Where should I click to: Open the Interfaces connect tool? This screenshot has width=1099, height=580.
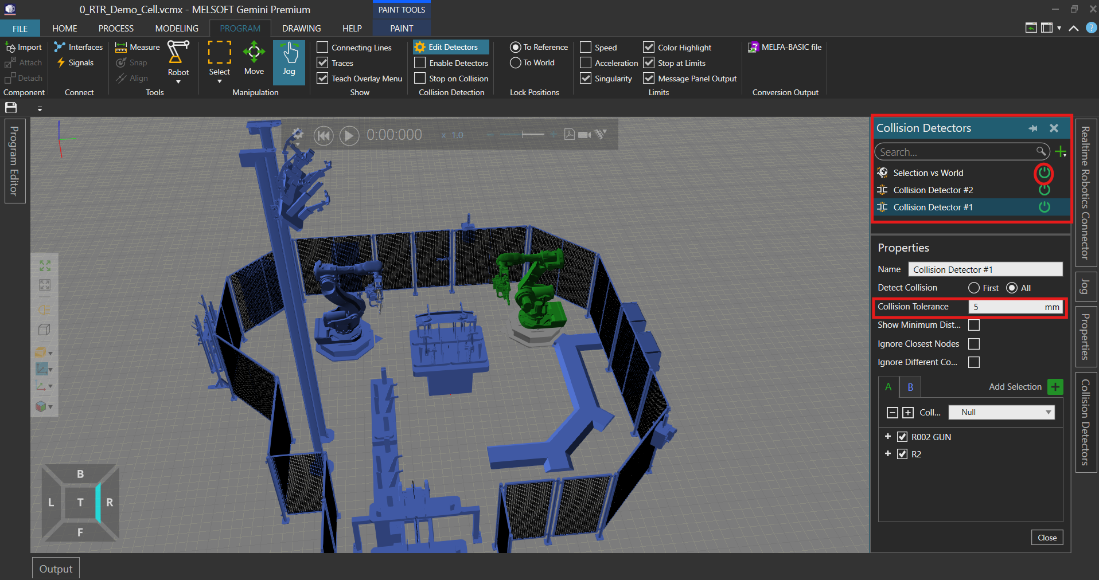[78, 47]
